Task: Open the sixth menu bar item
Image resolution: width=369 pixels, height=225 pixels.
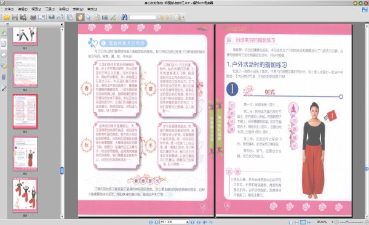Action: pyautogui.click(x=77, y=9)
